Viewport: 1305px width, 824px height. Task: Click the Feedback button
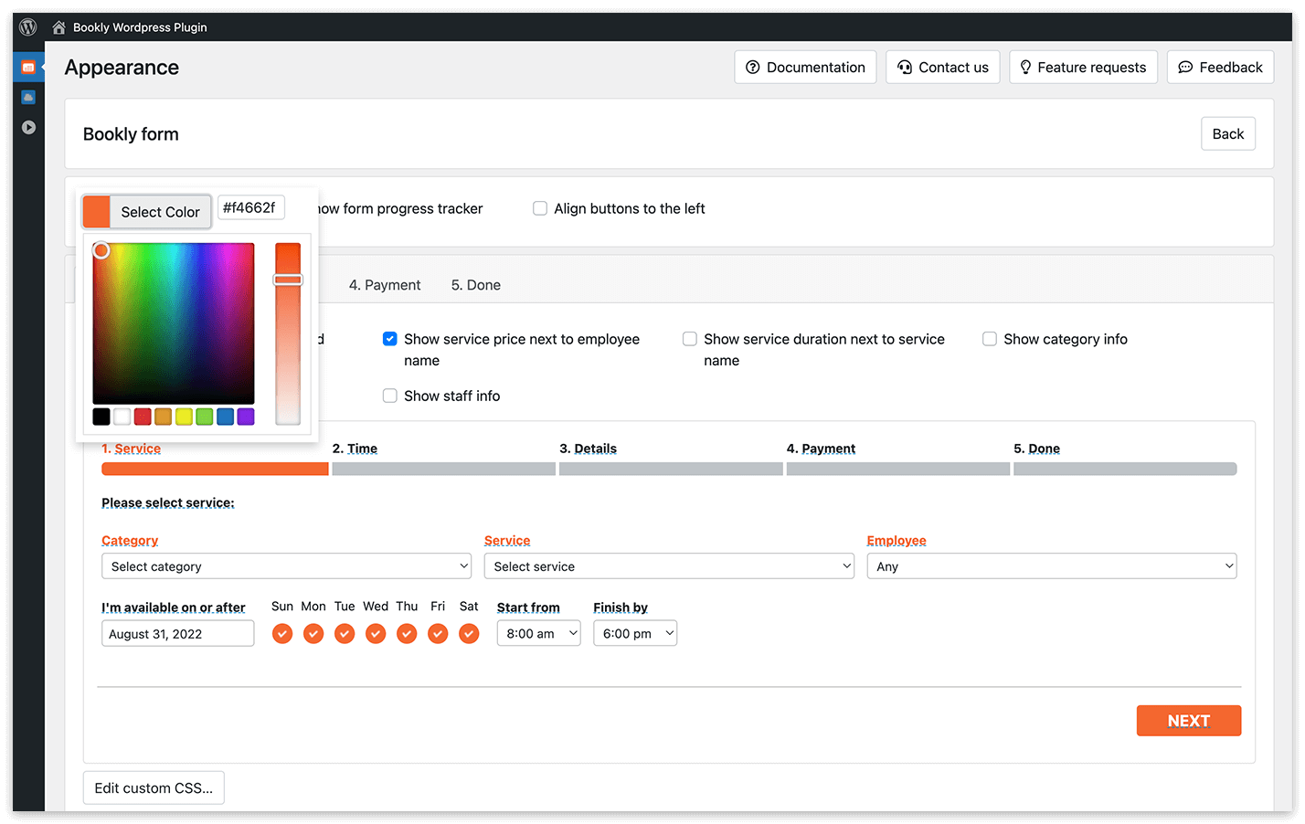pyautogui.click(x=1220, y=68)
